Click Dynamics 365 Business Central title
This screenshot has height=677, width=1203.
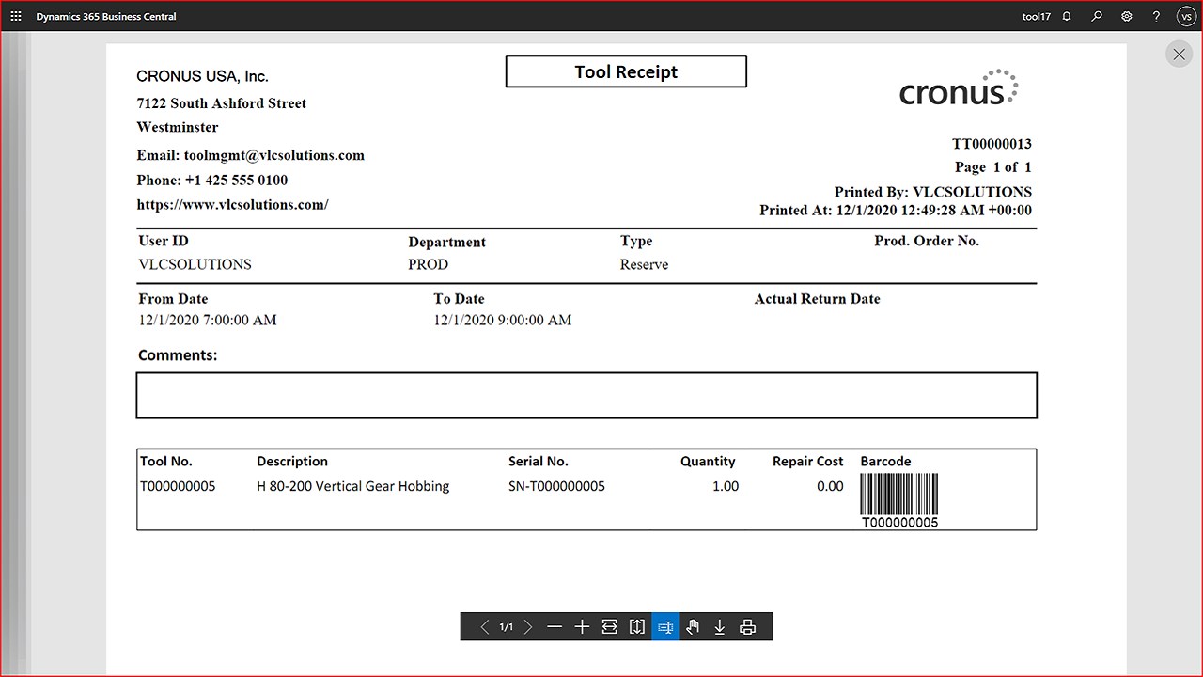click(x=106, y=16)
